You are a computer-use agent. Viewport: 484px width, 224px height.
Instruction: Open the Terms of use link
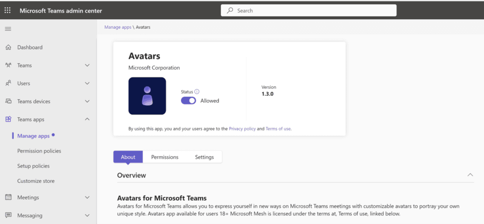pyautogui.click(x=278, y=129)
